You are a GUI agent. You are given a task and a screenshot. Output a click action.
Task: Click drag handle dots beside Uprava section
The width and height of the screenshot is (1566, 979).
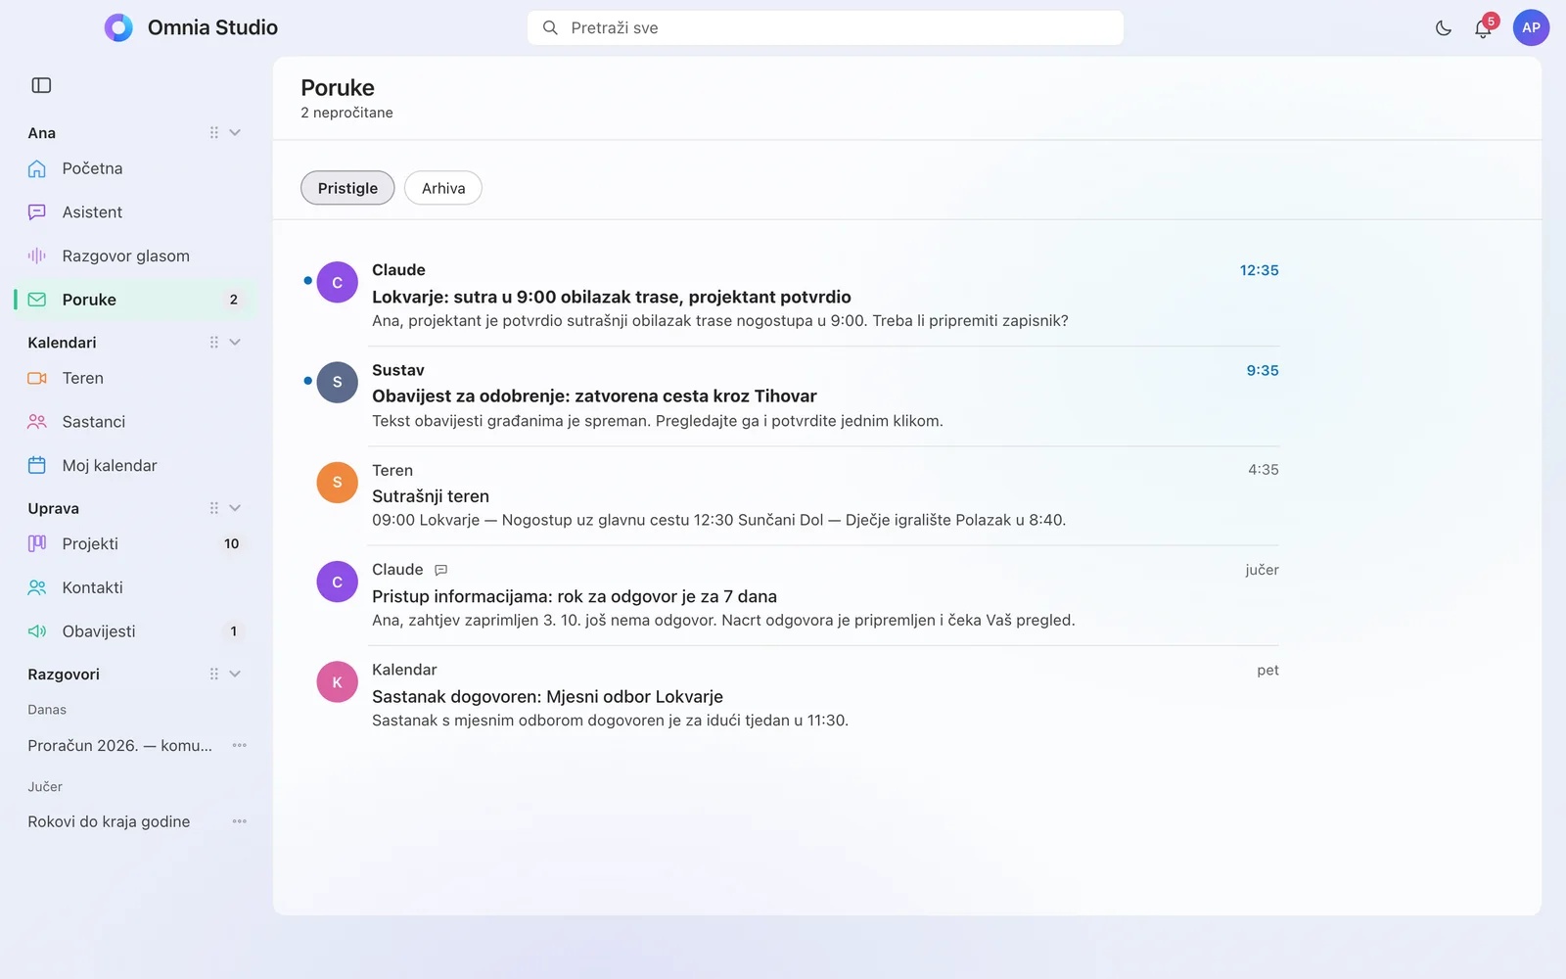213,508
